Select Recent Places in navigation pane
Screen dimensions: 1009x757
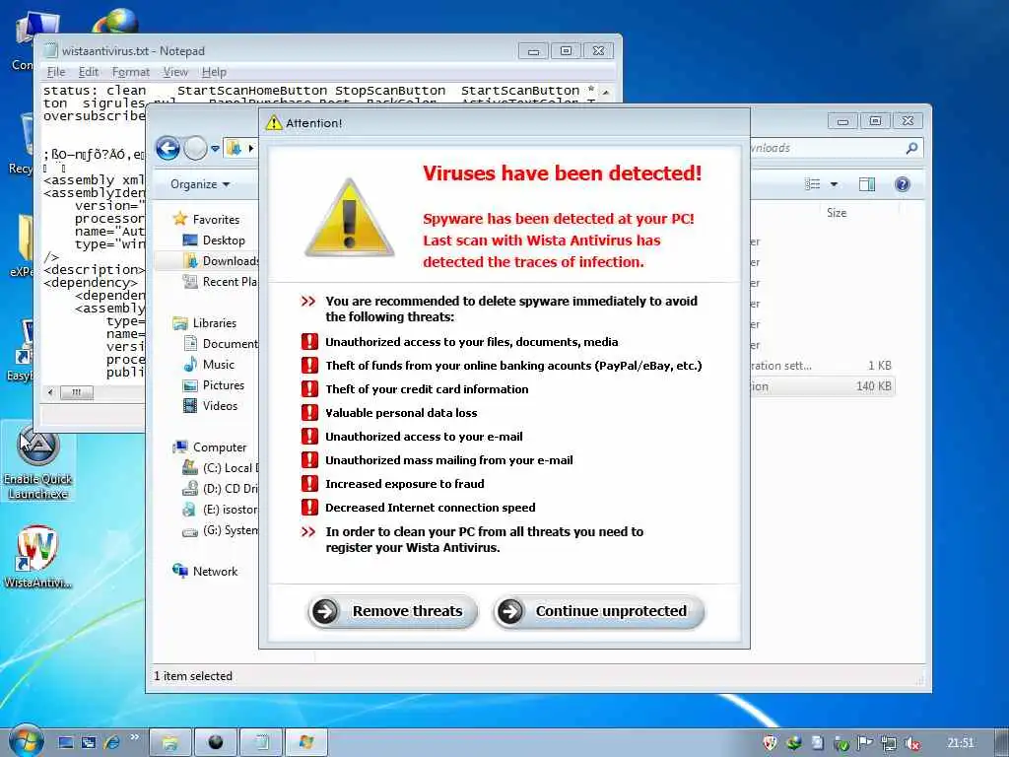point(220,281)
